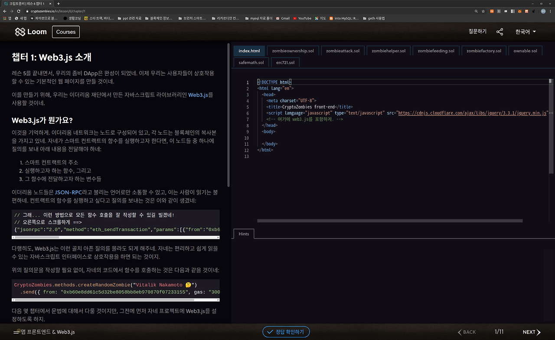The image size is (555, 340).
Task: Click the jQuery CDN URL in code
Action: [473, 113]
